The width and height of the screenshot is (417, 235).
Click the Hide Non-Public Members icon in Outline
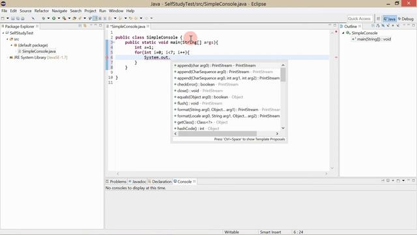[x=393, y=25]
